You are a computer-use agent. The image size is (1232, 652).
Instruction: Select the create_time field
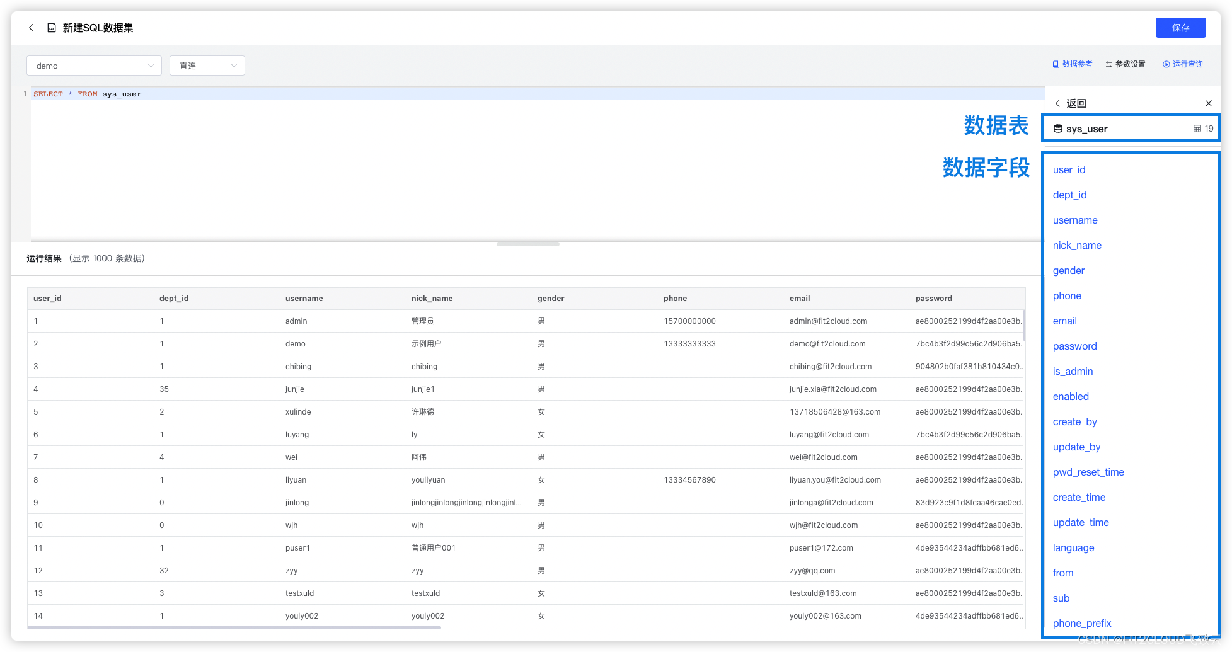pos(1079,498)
